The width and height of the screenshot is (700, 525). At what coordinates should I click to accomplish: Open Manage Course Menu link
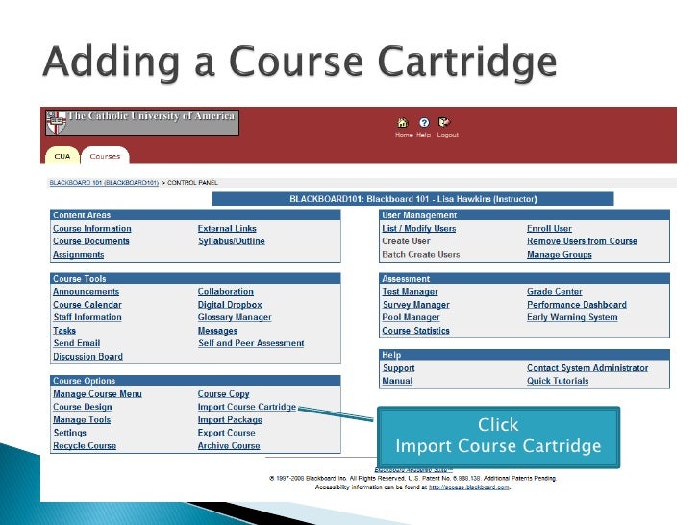click(97, 394)
